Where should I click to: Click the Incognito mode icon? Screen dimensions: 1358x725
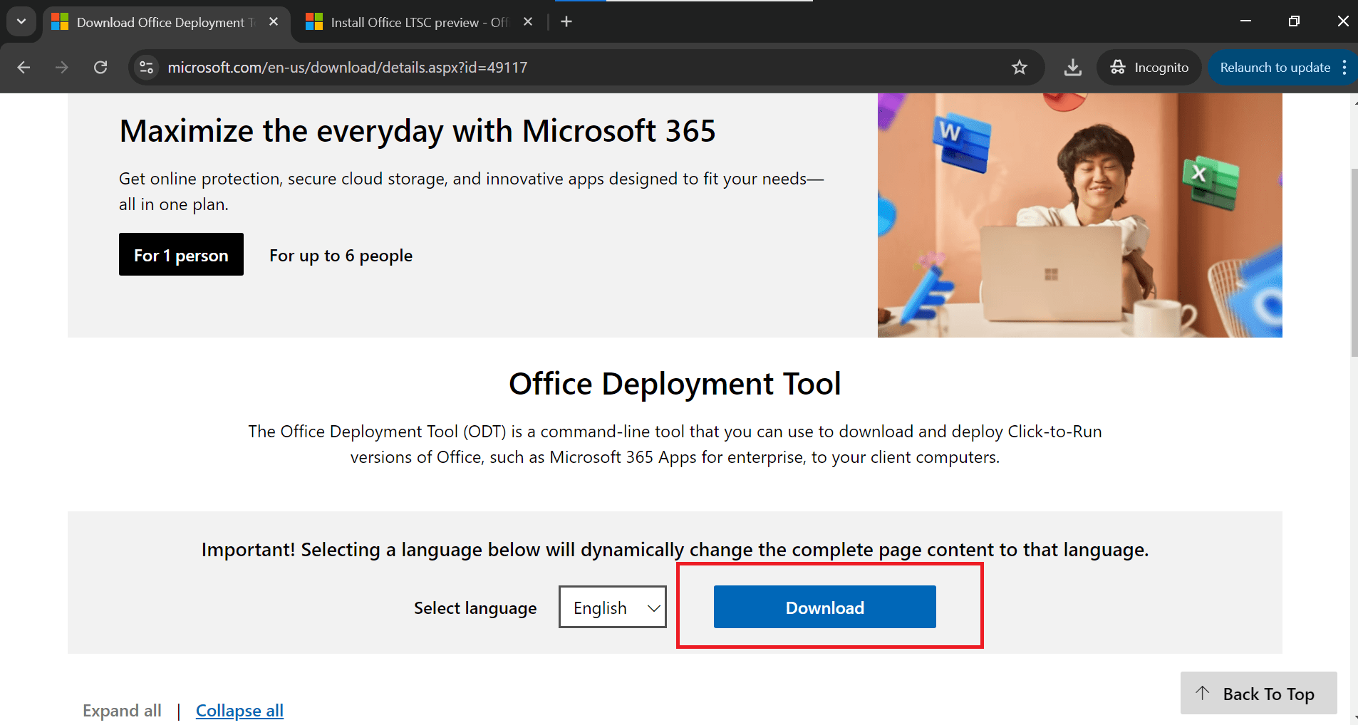pos(1119,67)
